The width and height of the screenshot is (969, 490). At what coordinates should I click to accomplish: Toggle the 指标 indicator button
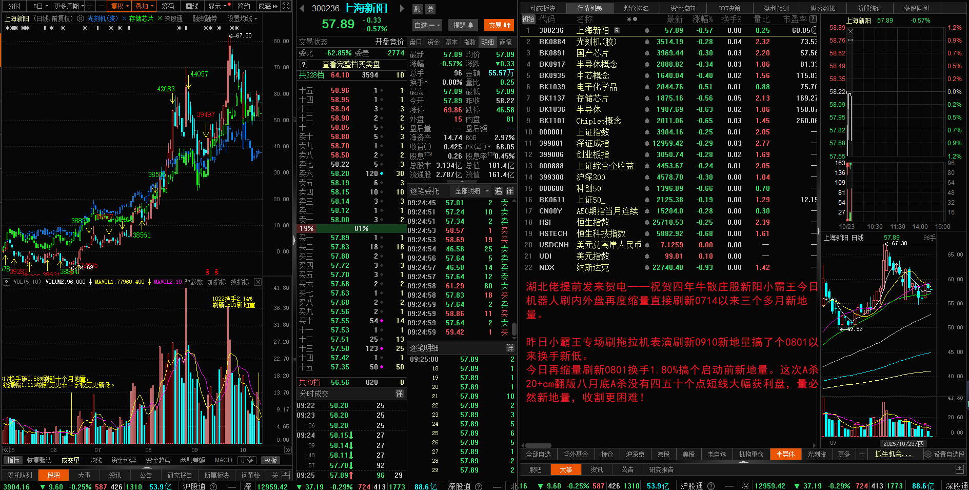click(x=13, y=460)
